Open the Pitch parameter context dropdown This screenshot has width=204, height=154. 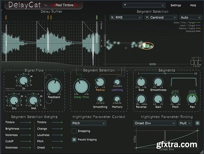[x=89, y=123]
